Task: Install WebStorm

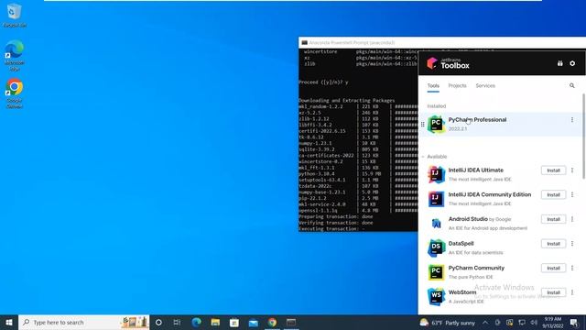Action: point(553,292)
